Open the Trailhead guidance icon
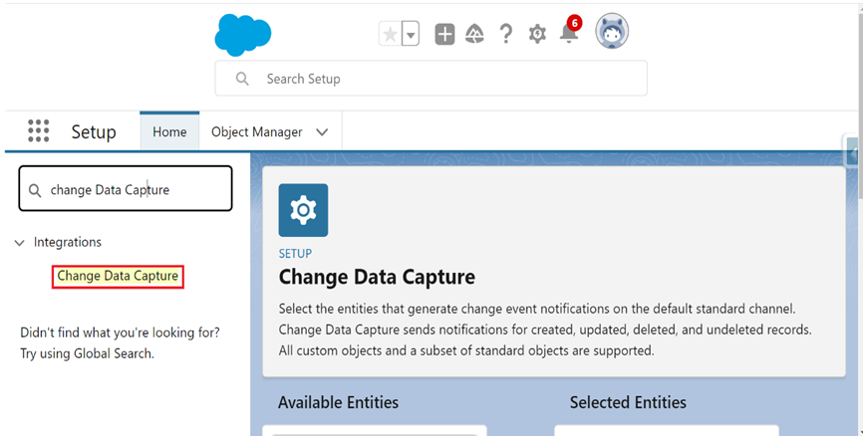The width and height of the screenshot is (863, 436). tap(474, 35)
